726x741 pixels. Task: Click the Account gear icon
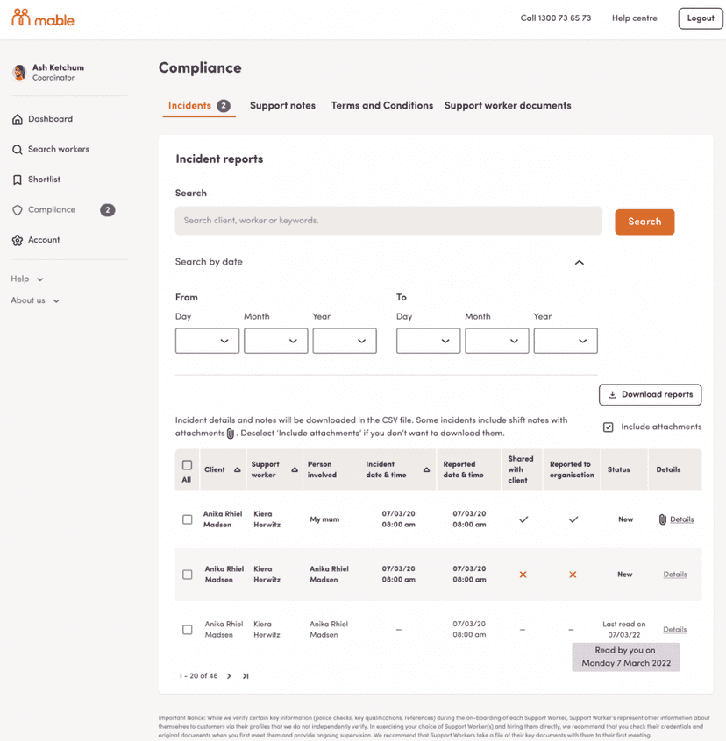[x=18, y=241]
